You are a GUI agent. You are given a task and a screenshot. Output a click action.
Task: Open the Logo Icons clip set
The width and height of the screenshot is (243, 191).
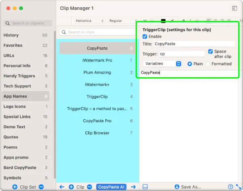pos(26,106)
